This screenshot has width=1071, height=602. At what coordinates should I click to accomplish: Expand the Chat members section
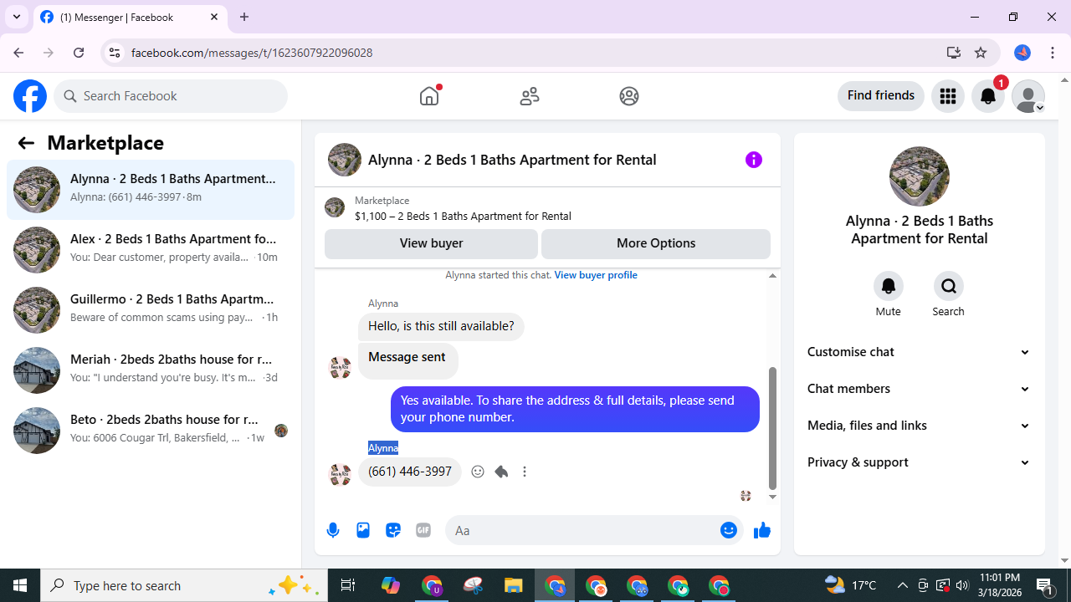[920, 389]
